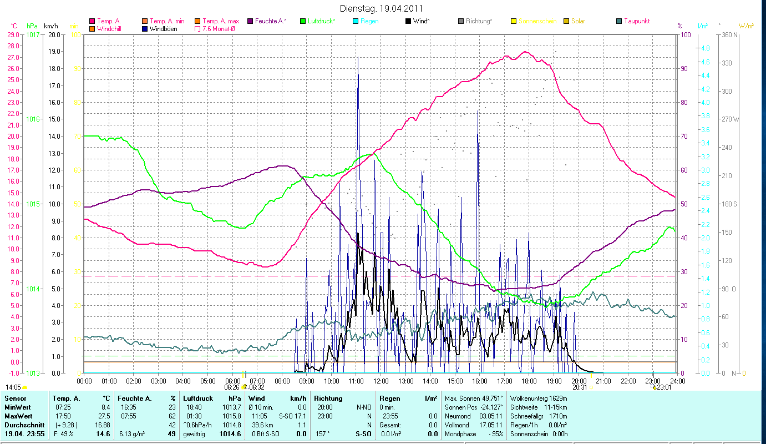Click the teal Taupunkt legend square
This screenshot has height=444, width=766.
click(619, 22)
